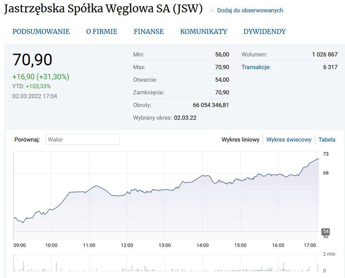
Task: Open the FINANSE tab
Action: (149, 32)
